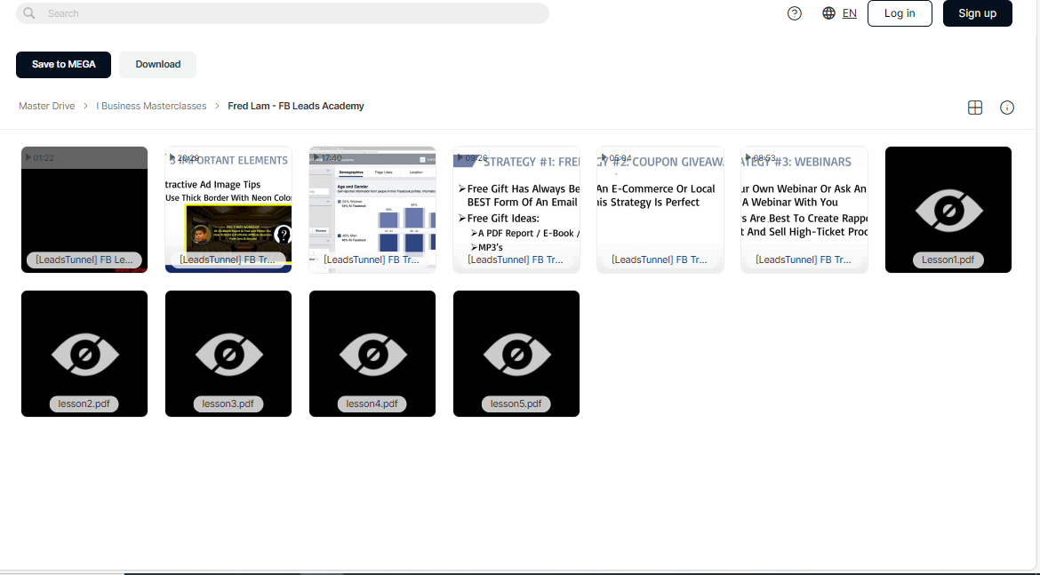Screen dimensions: 1040x575
Task: Click the globe language icon
Action: (x=828, y=13)
